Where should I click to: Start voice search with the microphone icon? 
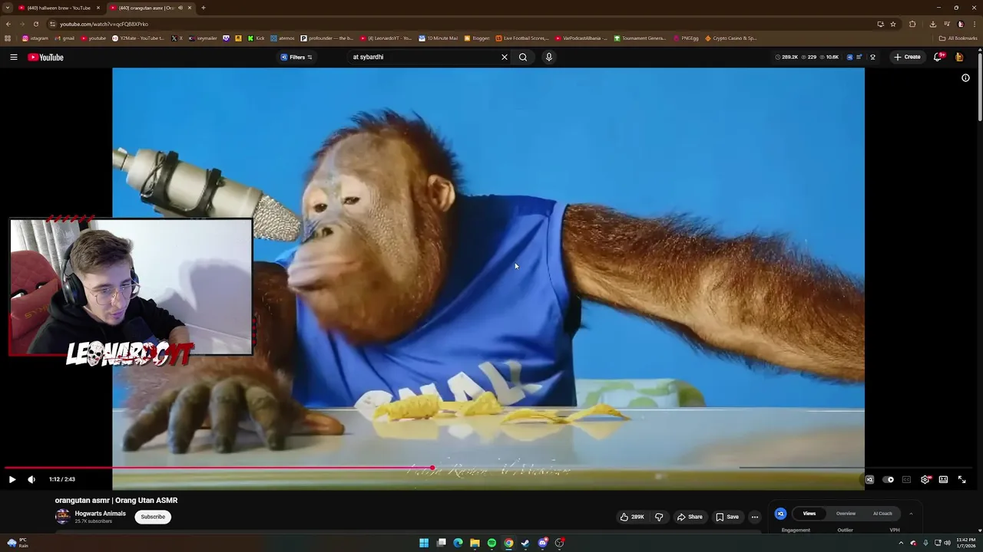[548, 57]
